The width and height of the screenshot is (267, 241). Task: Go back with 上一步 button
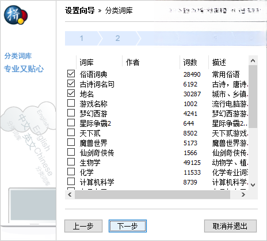point(83,226)
